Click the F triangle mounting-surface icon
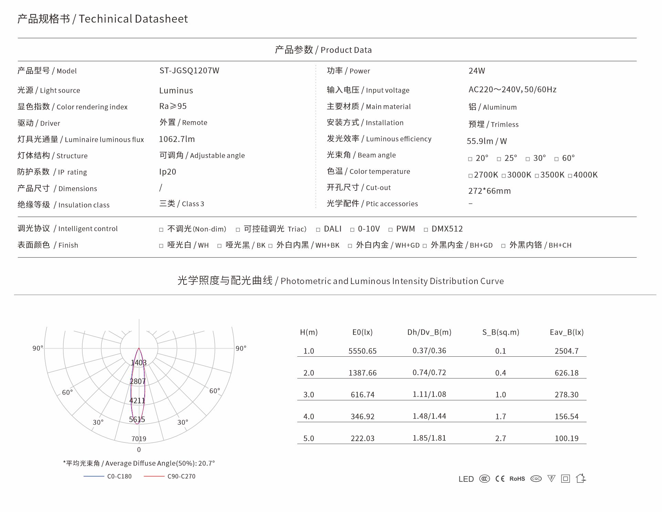The width and height of the screenshot is (662, 512). [x=551, y=479]
